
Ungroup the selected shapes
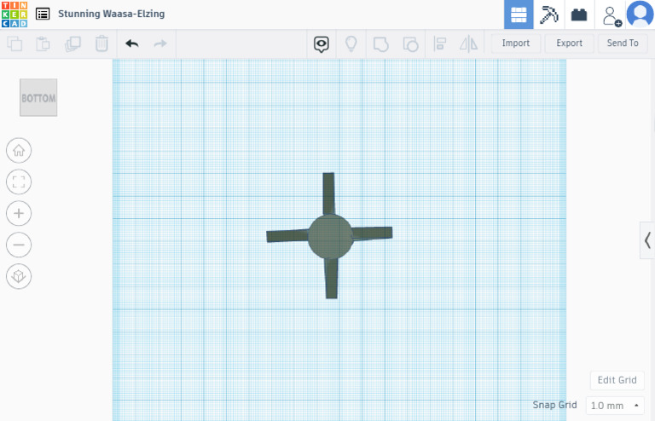pyautogui.click(x=410, y=43)
